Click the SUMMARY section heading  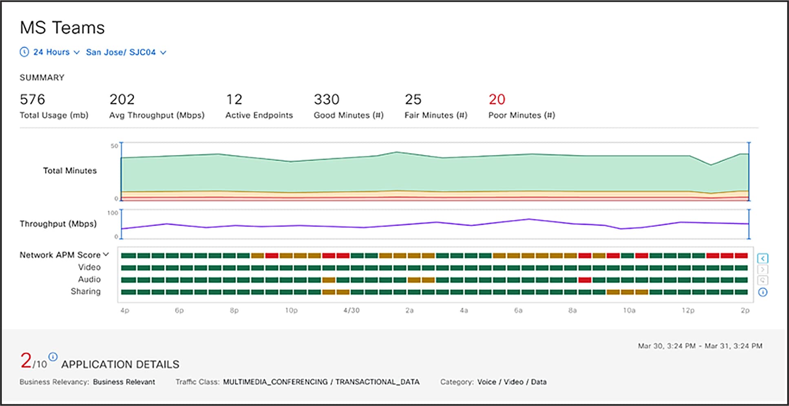click(42, 78)
